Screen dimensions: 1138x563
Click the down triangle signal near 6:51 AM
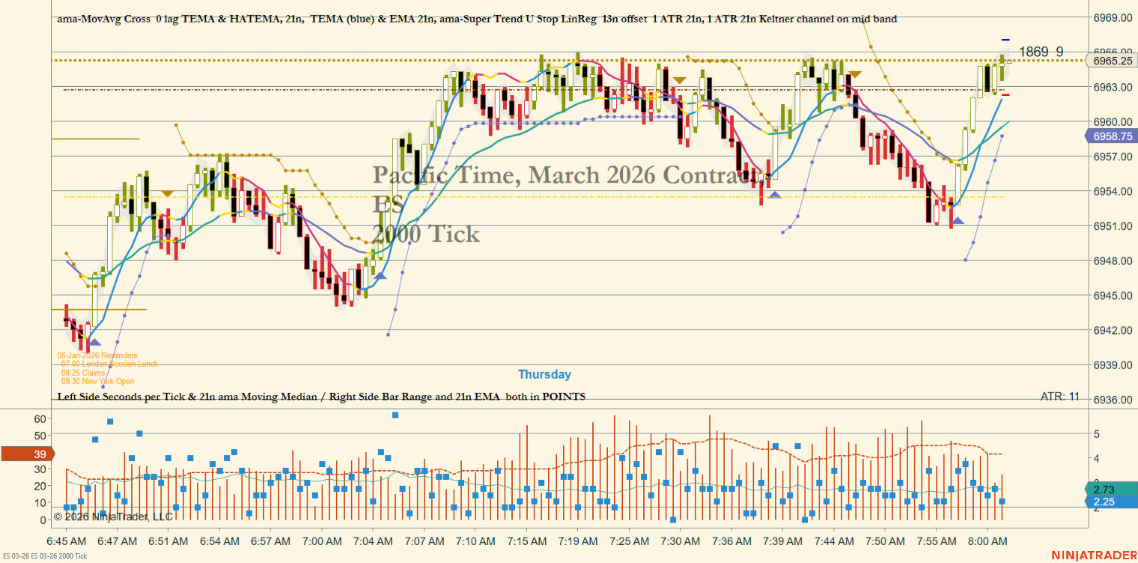(x=167, y=193)
